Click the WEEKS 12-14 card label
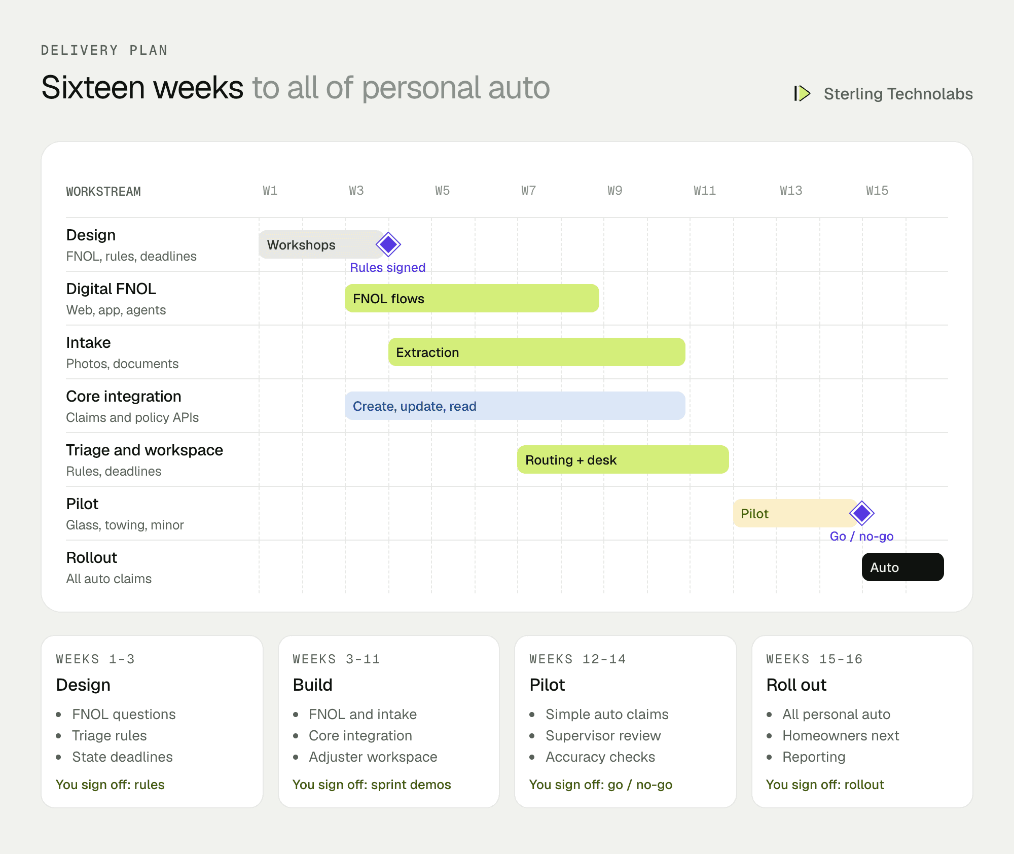Screen dimensions: 1014x854 (x=578, y=659)
